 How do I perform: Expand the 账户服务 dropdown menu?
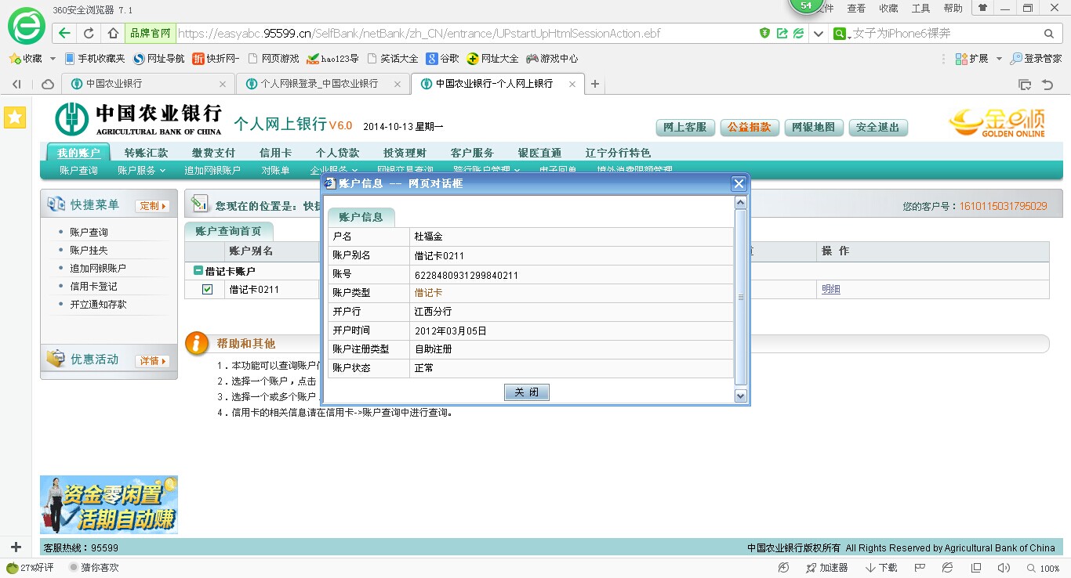coord(141,170)
